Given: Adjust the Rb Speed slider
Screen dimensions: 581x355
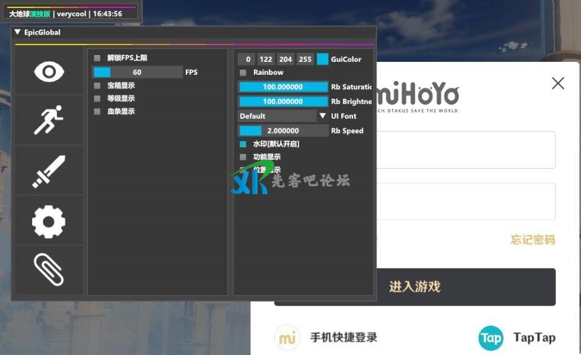Looking at the screenshot, I should point(283,130).
